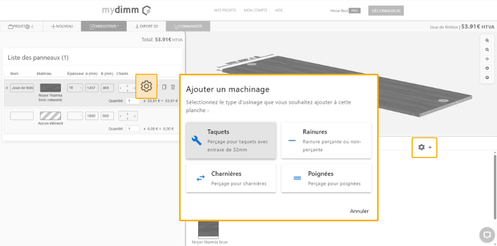Click the second zoom magnifier in 3D view
The image size is (497, 246).
point(487,50)
